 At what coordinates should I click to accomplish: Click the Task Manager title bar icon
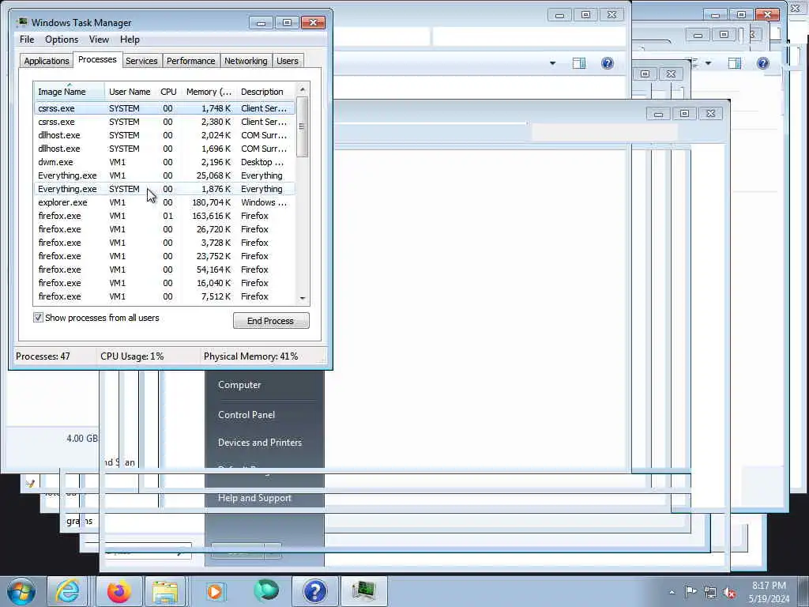pos(21,22)
